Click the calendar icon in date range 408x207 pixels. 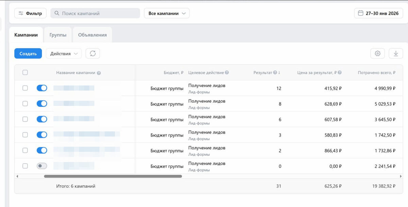tap(361, 14)
